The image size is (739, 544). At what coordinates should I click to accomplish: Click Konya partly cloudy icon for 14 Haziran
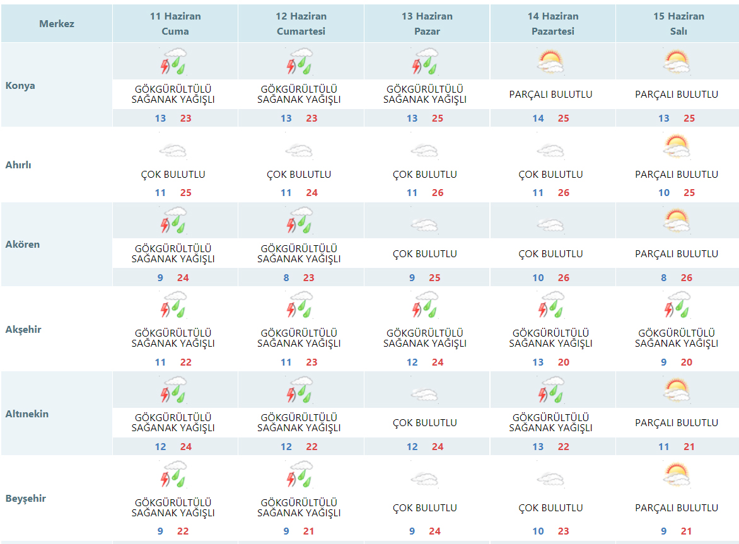point(550,62)
